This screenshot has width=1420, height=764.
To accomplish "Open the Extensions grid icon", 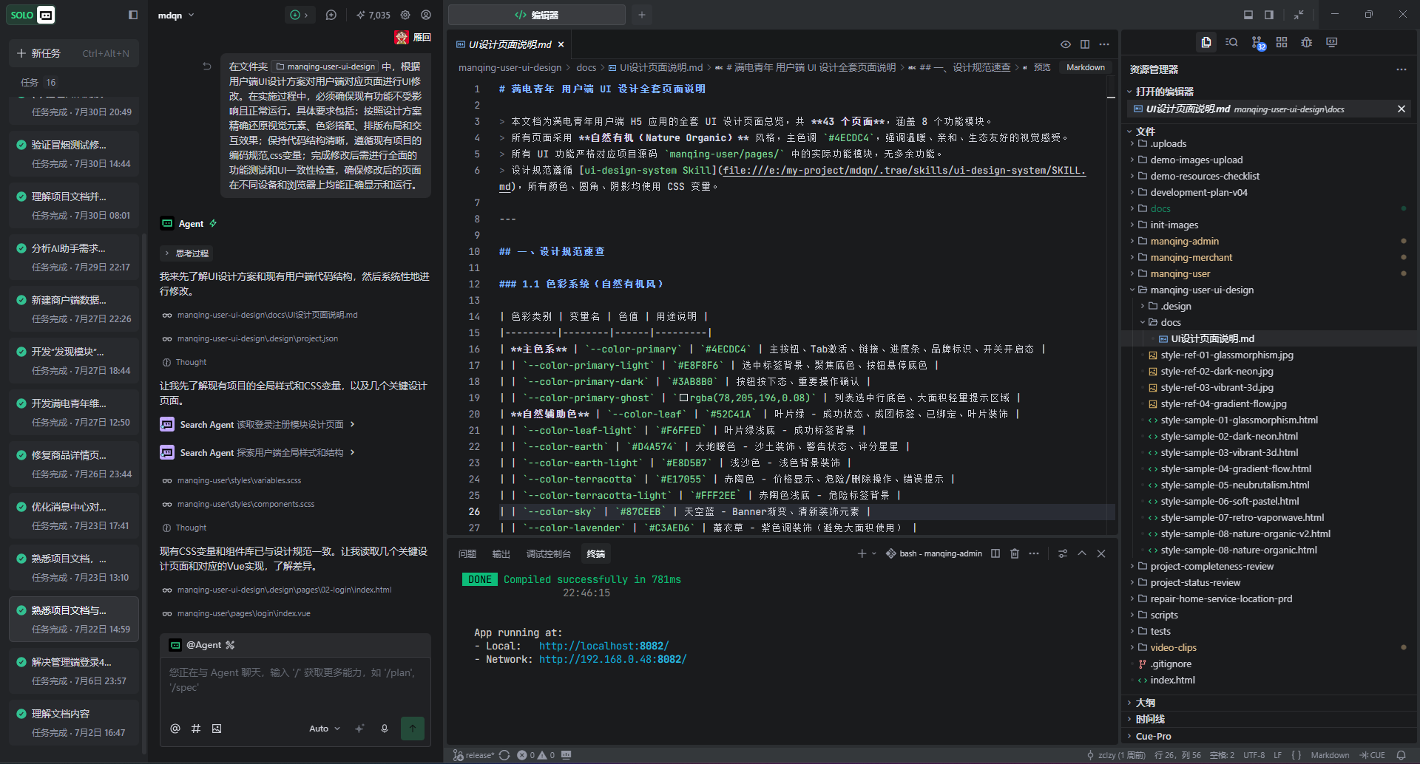I will (1282, 43).
